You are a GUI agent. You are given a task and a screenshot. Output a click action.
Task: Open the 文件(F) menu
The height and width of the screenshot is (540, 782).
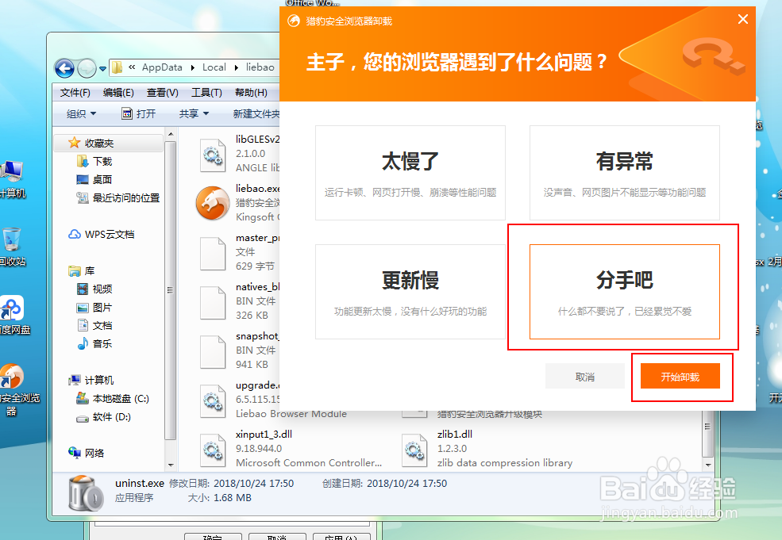pyautogui.click(x=75, y=93)
